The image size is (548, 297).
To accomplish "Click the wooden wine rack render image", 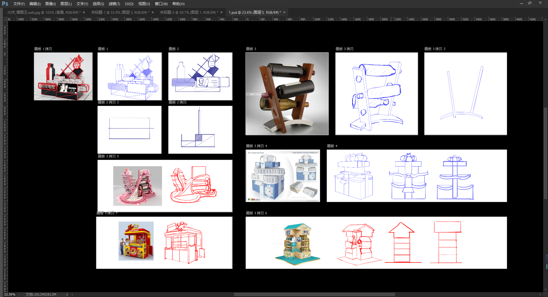I will point(287,94).
